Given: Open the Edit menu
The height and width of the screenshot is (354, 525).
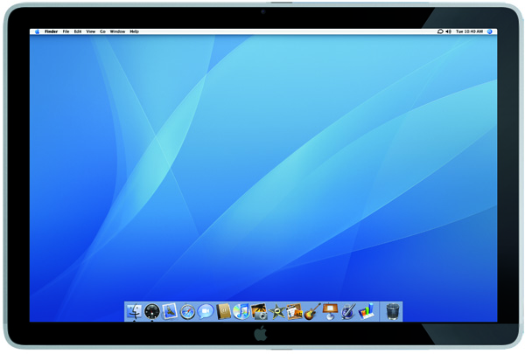Looking at the screenshot, I should 78,31.
